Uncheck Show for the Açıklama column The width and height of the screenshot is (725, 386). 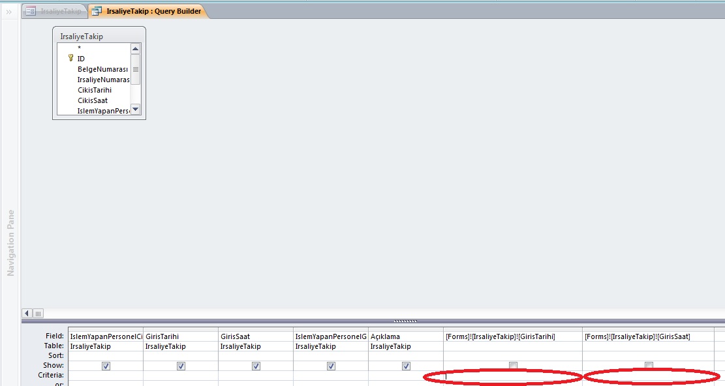tap(406, 366)
